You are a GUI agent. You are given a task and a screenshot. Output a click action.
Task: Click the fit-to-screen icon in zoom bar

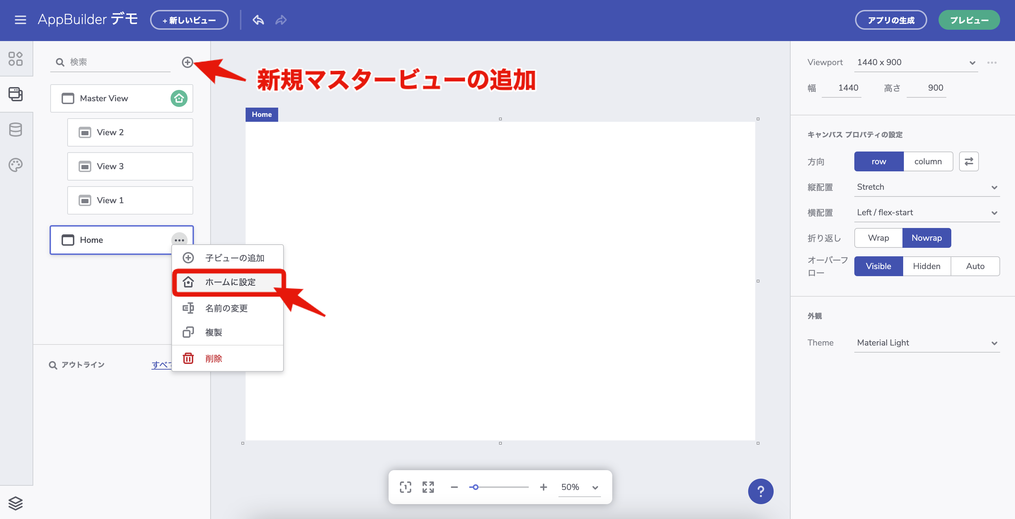[405, 487]
